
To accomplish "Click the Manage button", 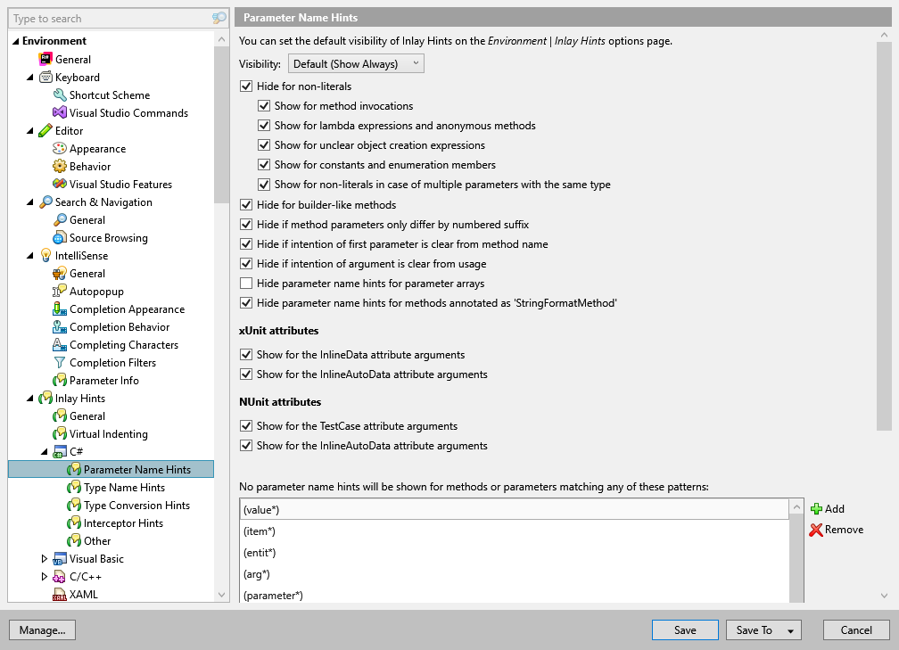I will pyautogui.click(x=42, y=629).
